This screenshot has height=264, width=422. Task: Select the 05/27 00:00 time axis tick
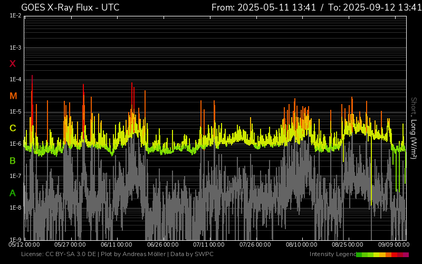click(70, 245)
